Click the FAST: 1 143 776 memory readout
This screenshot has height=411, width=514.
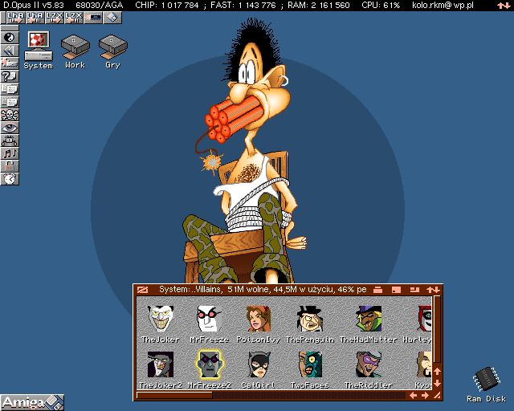(243, 6)
